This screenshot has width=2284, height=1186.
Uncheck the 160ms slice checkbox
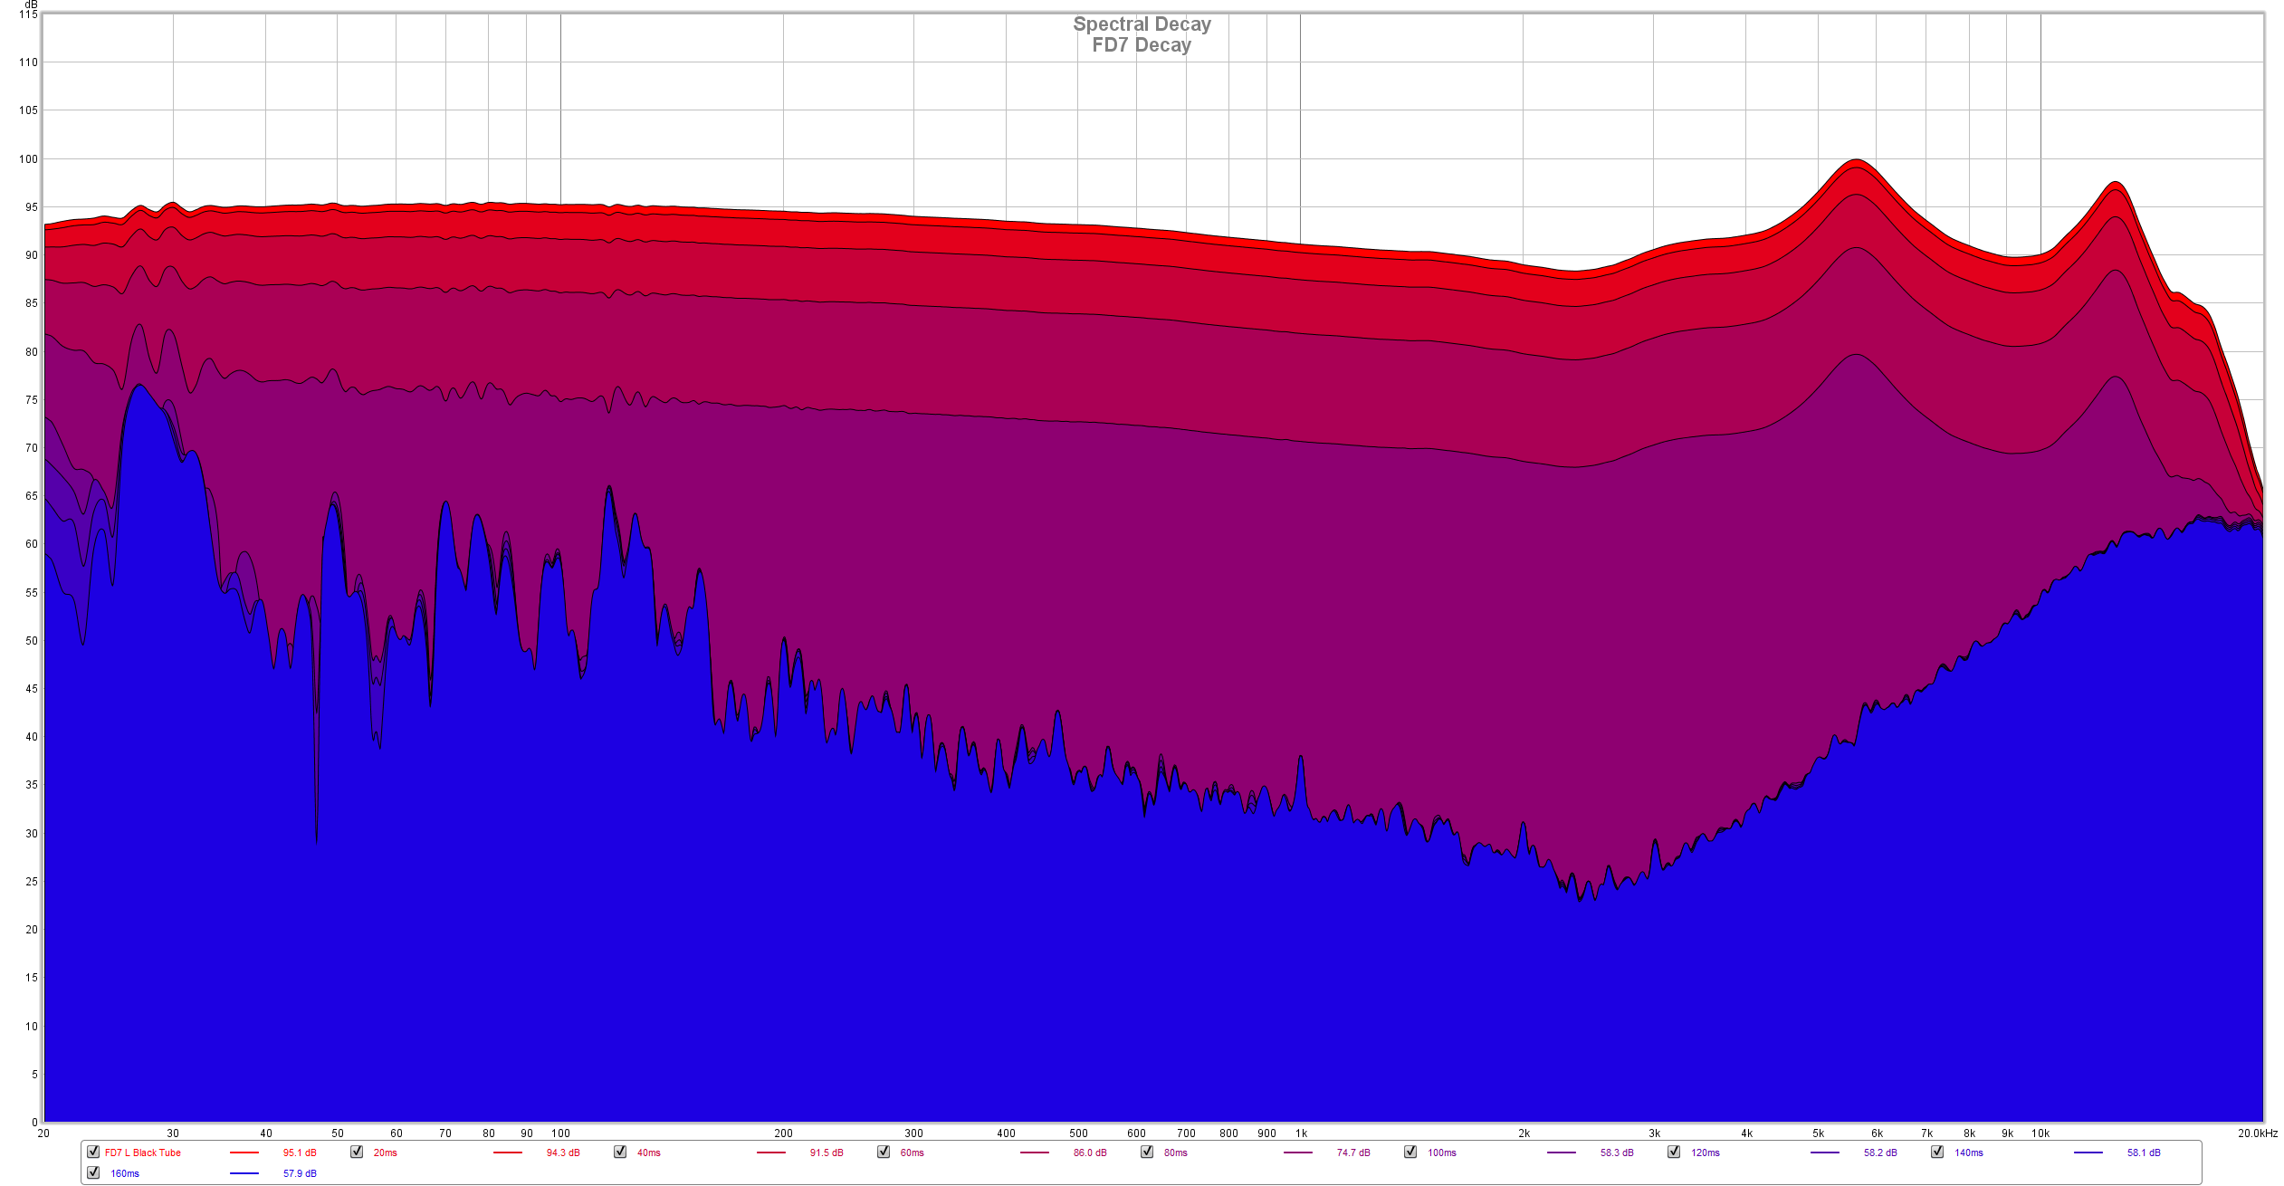click(93, 1172)
